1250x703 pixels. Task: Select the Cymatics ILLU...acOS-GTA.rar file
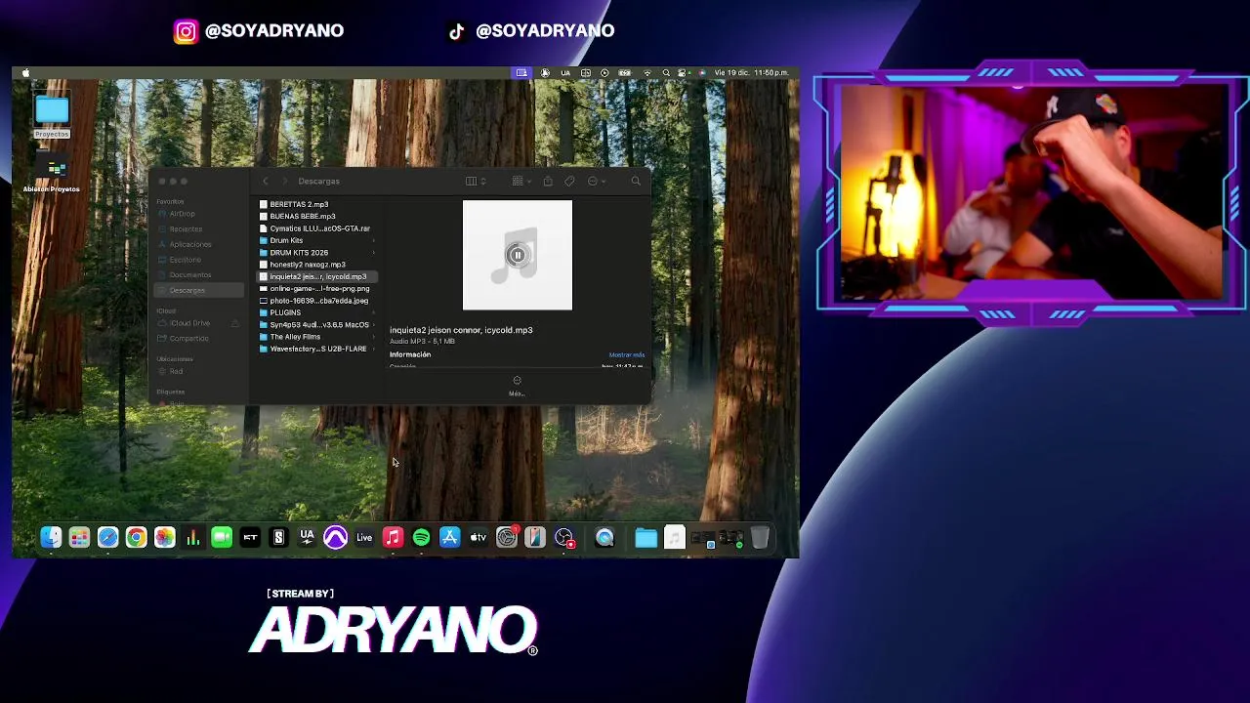(x=319, y=228)
